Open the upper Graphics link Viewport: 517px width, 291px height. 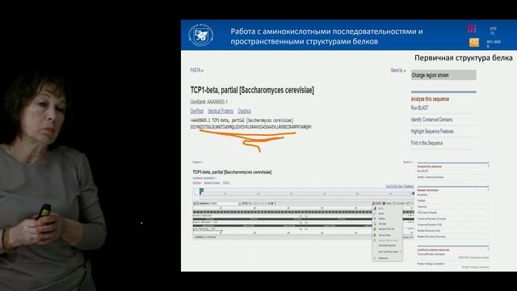pyautogui.click(x=244, y=111)
